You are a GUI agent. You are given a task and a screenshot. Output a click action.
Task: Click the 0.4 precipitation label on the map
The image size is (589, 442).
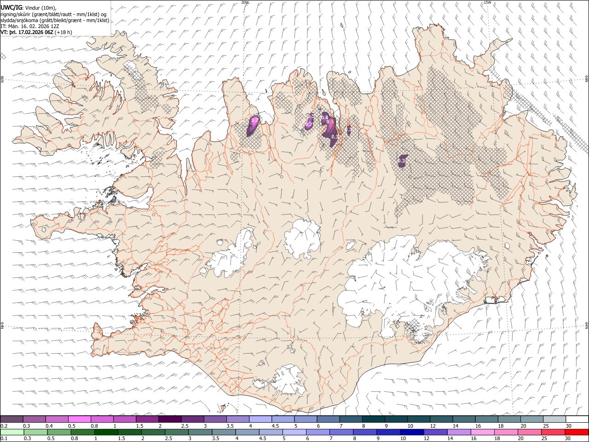[324, 118]
